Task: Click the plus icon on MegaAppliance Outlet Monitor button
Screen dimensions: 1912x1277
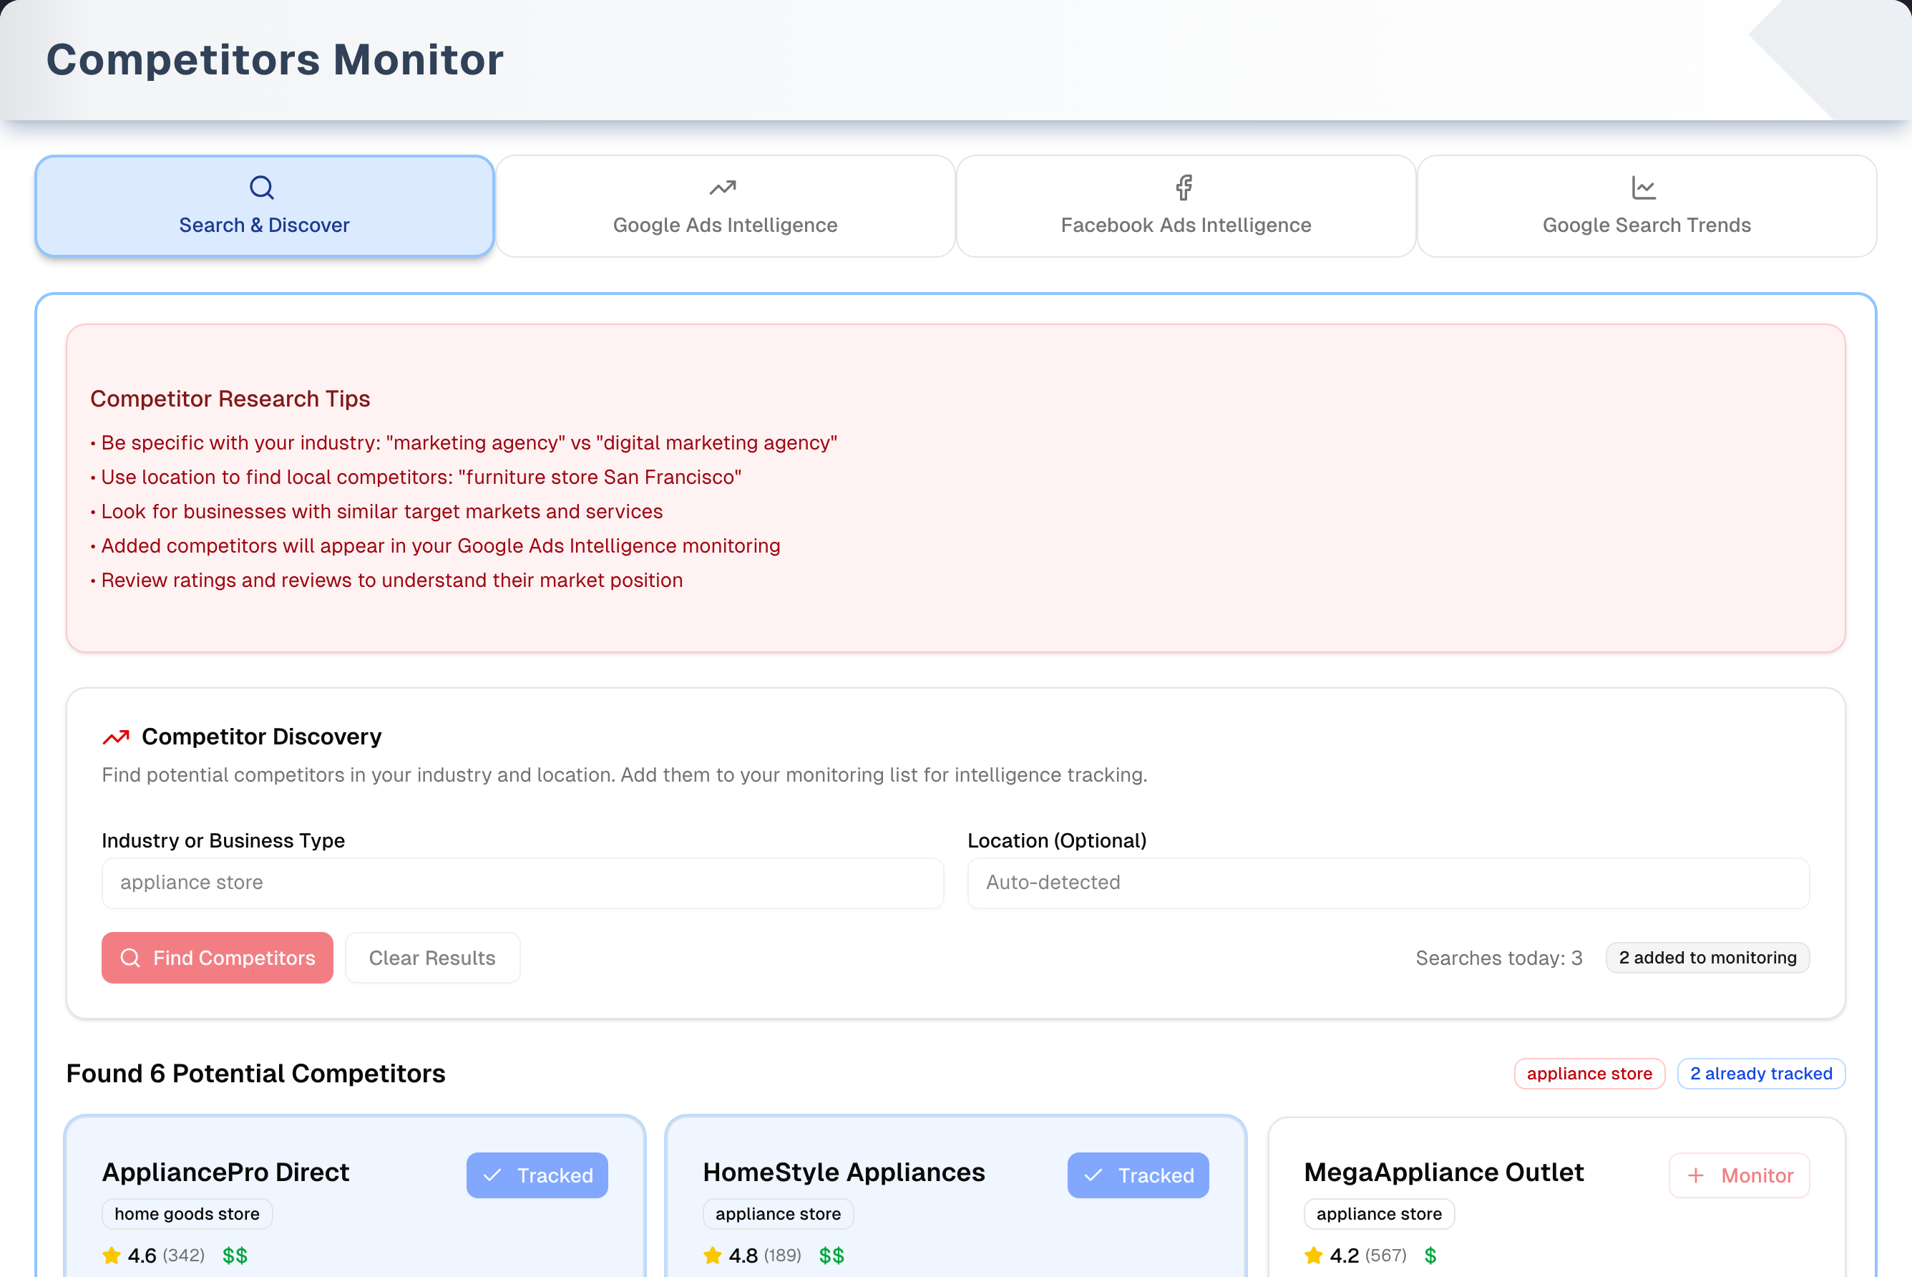Action: 1695,1175
